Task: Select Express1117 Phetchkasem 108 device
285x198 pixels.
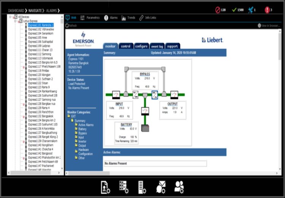Action: [x=44, y=66]
